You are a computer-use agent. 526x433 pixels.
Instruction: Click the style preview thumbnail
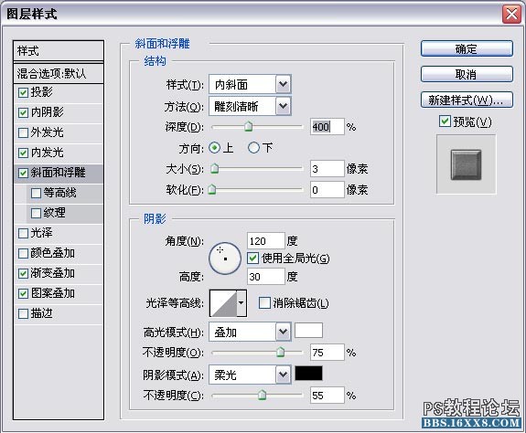tap(466, 164)
